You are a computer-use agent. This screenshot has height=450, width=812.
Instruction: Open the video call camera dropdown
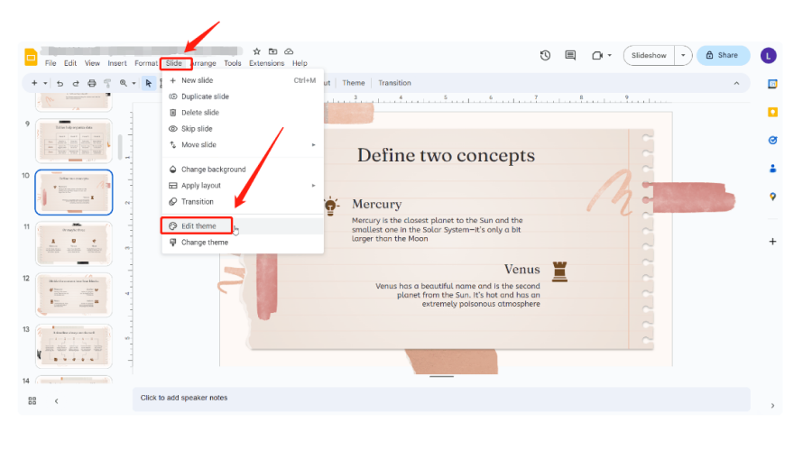601,55
